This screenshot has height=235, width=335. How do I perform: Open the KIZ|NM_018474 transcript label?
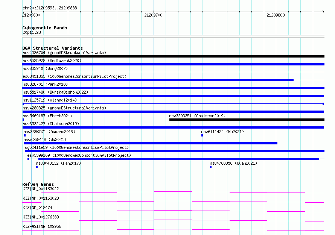37,208
